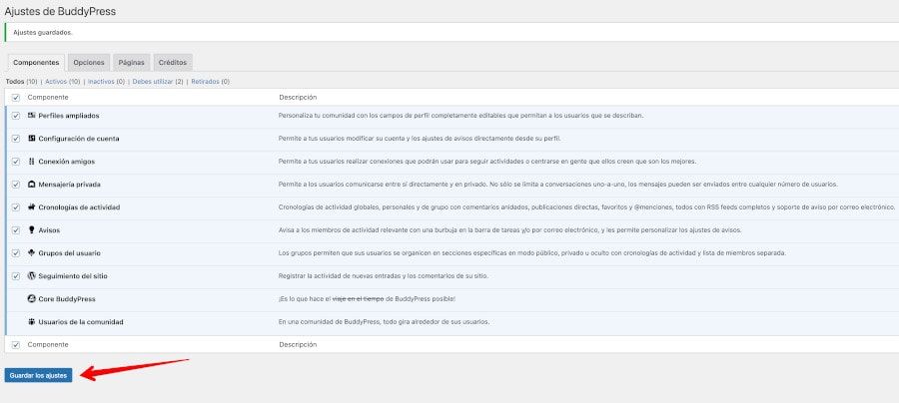
Task: Filter components by Todos
Action: point(15,82)
